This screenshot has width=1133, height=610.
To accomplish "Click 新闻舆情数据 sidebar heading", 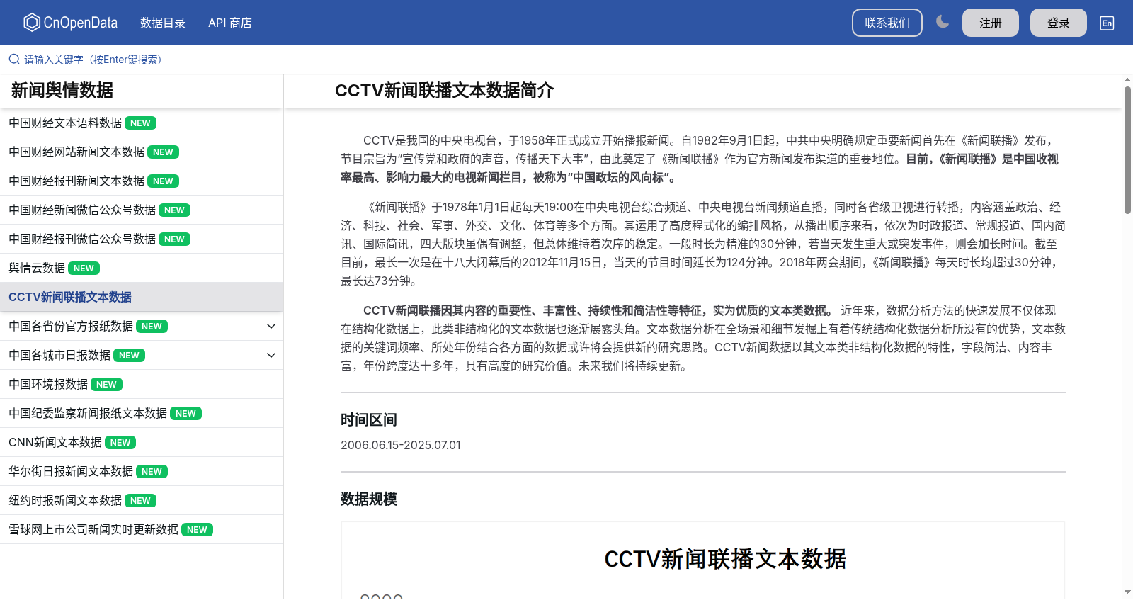I will coord(62,91).
